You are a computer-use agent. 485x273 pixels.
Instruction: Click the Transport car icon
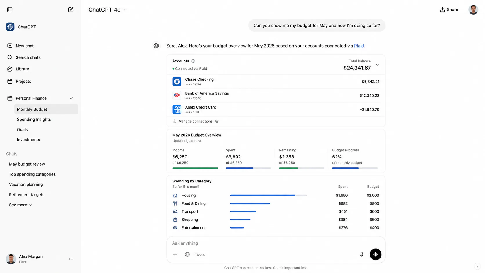coord(175,212)
